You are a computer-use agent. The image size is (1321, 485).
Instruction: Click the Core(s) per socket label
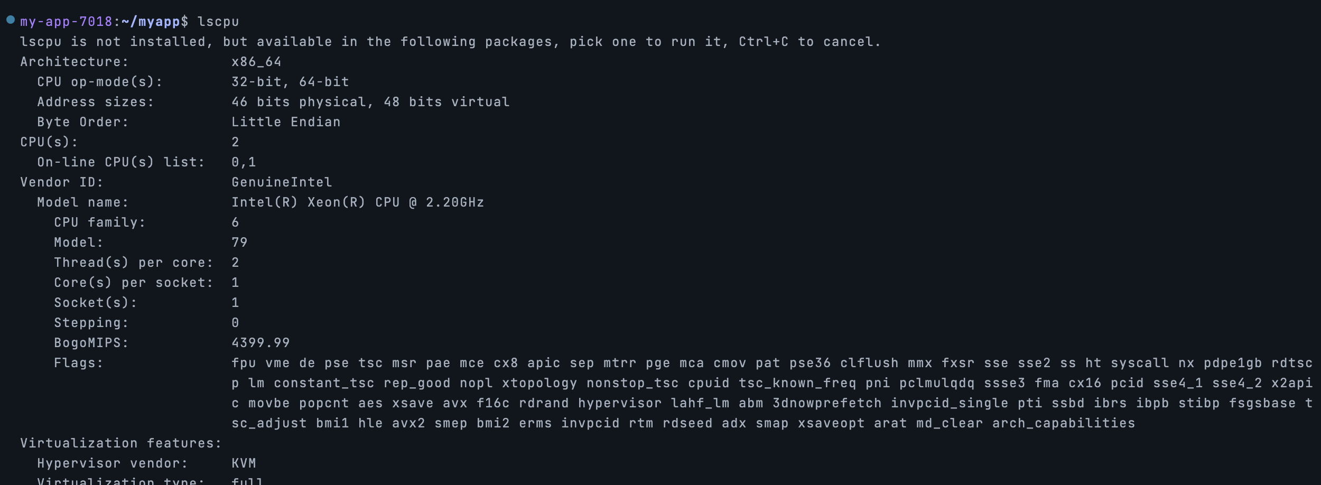[133, 283]
